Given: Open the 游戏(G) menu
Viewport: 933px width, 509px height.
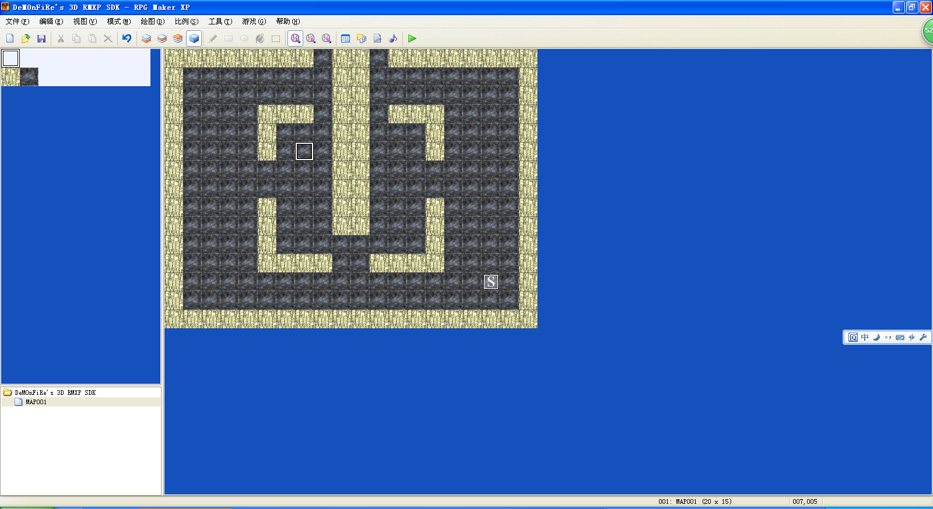Looking at the screenshot, I should coord(254,22).
